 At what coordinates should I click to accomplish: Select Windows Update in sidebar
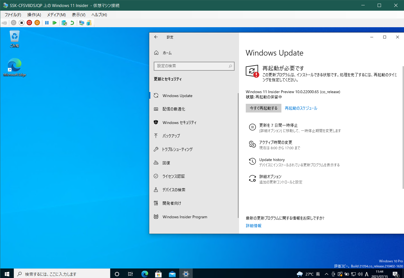pyautogui.click(x=194, y=96)
